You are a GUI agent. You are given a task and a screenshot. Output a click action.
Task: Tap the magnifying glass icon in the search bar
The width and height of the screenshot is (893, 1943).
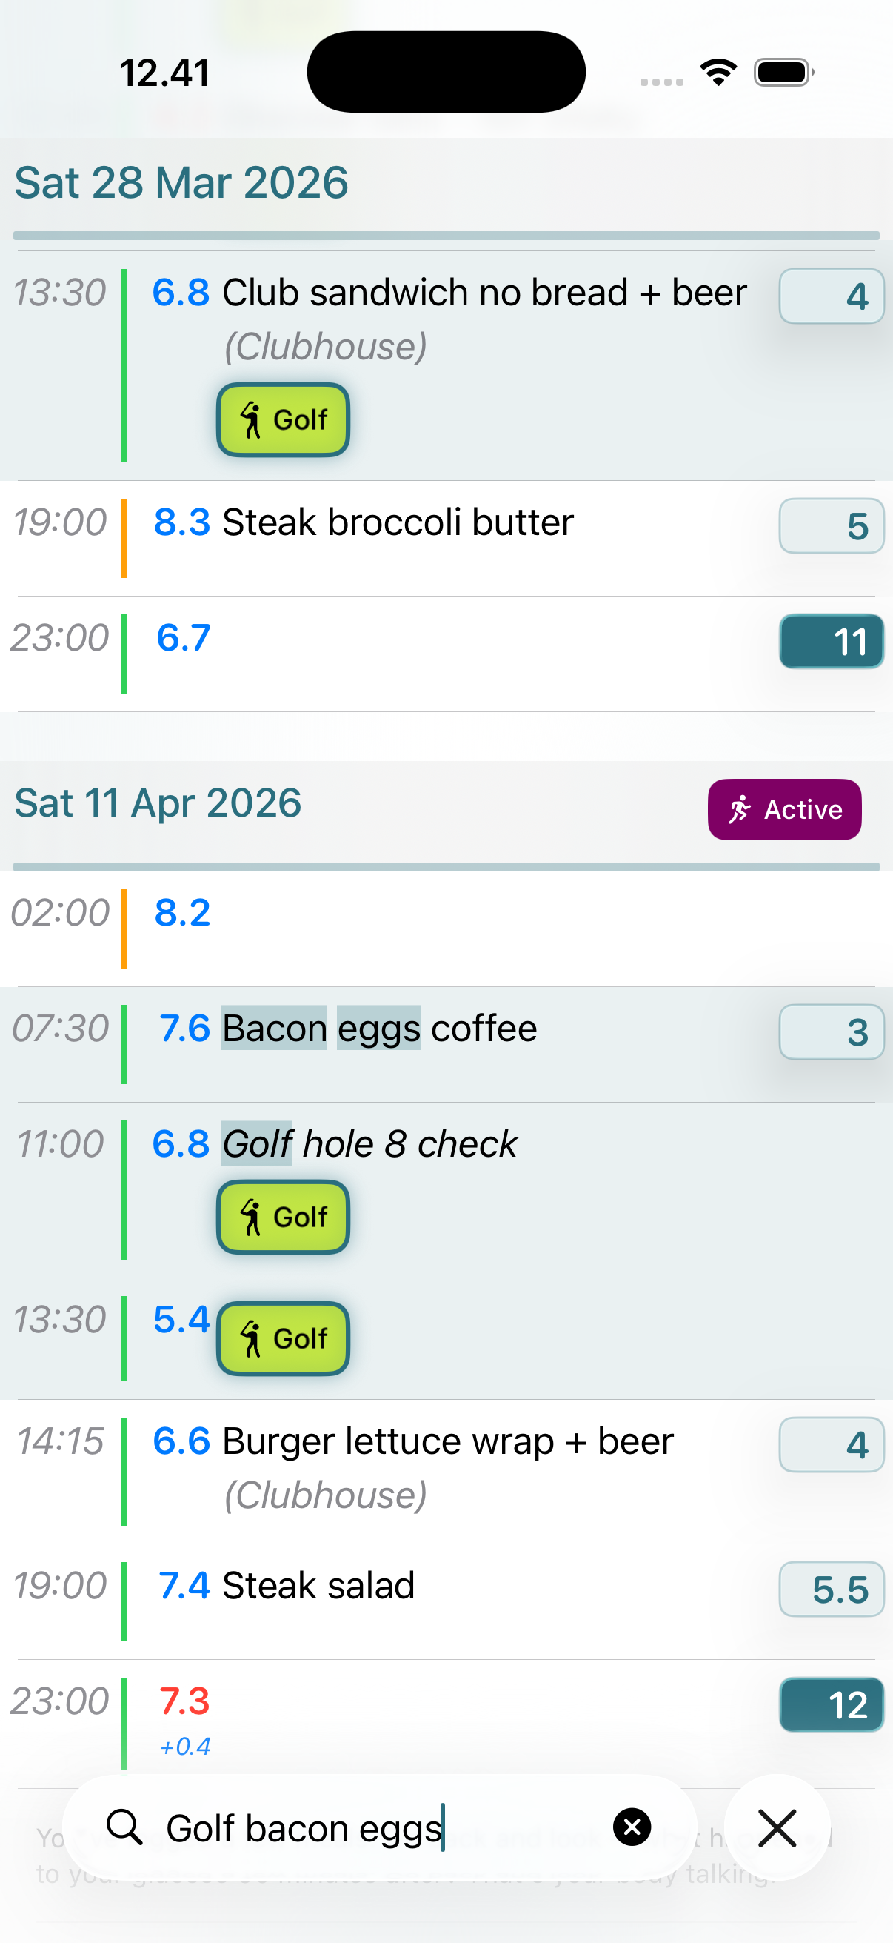[x=125, y=1827]
